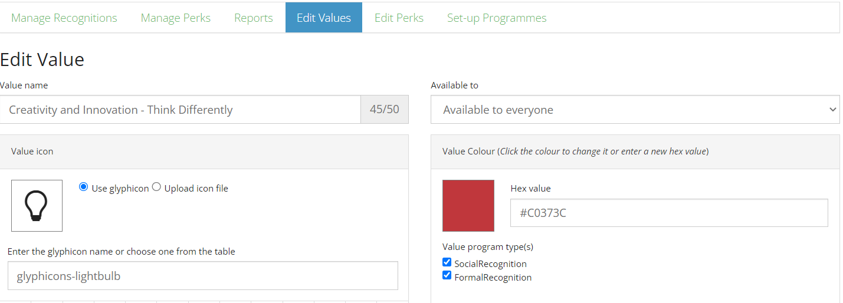Click the Hex value input field
This screenshot has height=303, width=843.
coord(669,213)
